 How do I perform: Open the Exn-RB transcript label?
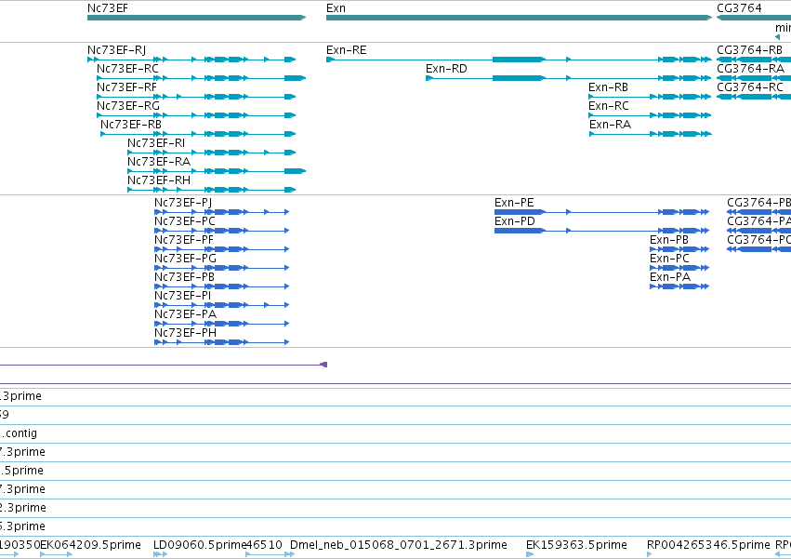(x=609, y=87)
